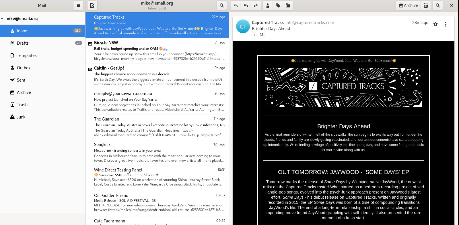
Task: Click the 23 count badge on Drafts
Action: (79, 43)
